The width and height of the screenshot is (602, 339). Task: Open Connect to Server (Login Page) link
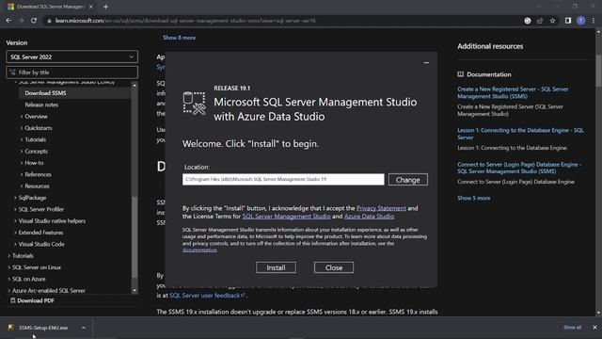[519, 168]
